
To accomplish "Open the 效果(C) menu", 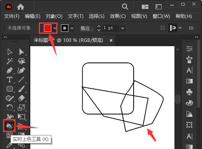I will [118, 16].
